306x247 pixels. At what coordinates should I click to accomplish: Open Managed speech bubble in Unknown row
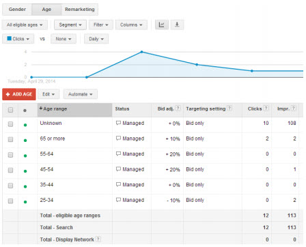coord(118,123)
